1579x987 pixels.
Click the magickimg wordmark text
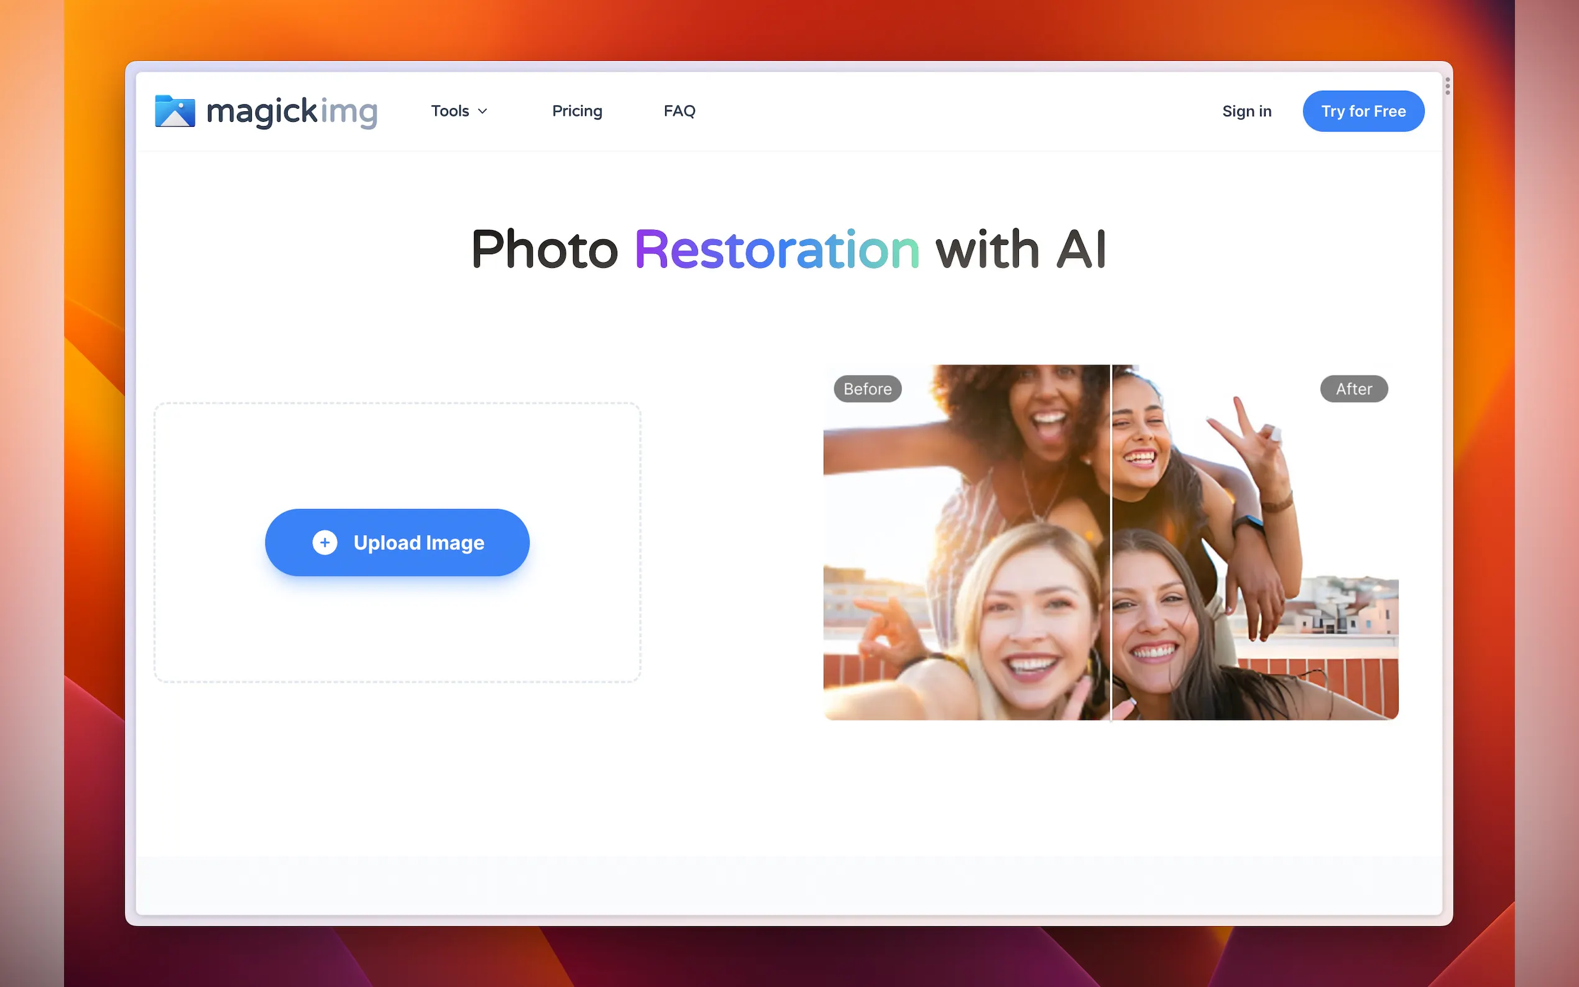tap(292, 112)
